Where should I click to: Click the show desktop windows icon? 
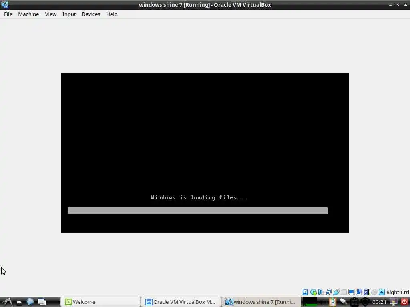click(42, 302)
